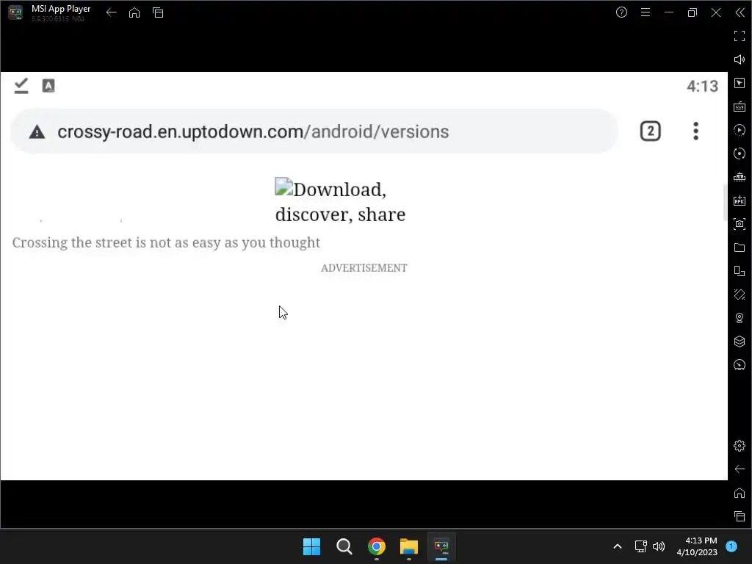This screenshot has width=752, height=564.
Task: Open the notification badge in the taskbar
Action: click(731, 546)
